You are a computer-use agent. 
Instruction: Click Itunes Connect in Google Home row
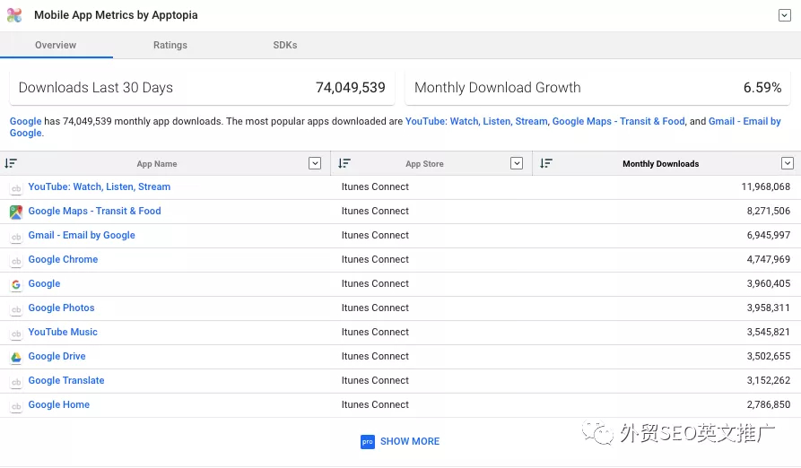[x=375, y=404]
